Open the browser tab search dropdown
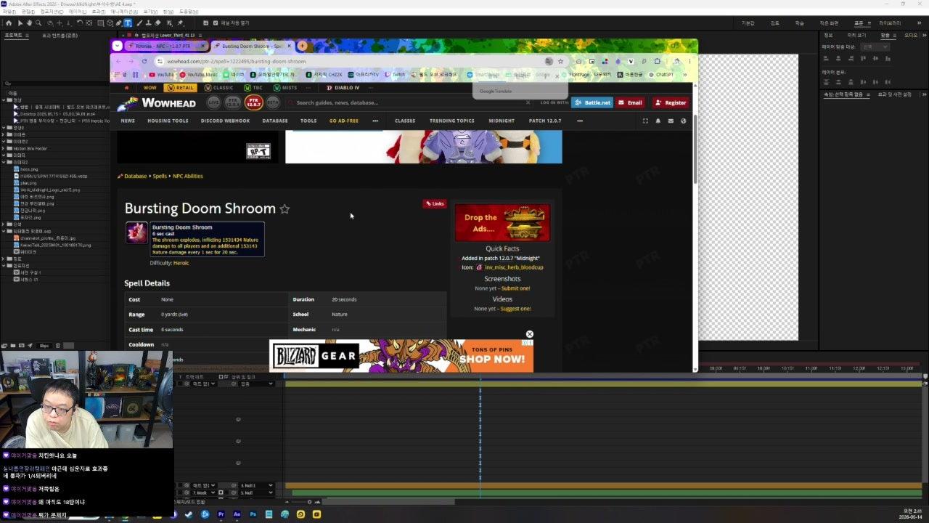The height and width of the screenshot is (523, 929). [117, 46]
